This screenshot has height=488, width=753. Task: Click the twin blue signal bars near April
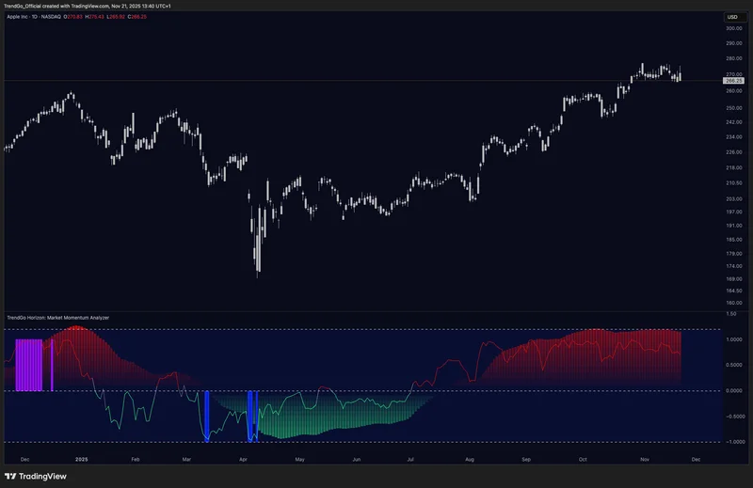[x=252, y=416]
